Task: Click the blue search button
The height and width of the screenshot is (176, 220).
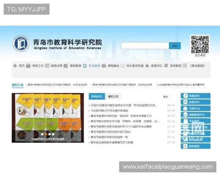Action: coord(175,46)
